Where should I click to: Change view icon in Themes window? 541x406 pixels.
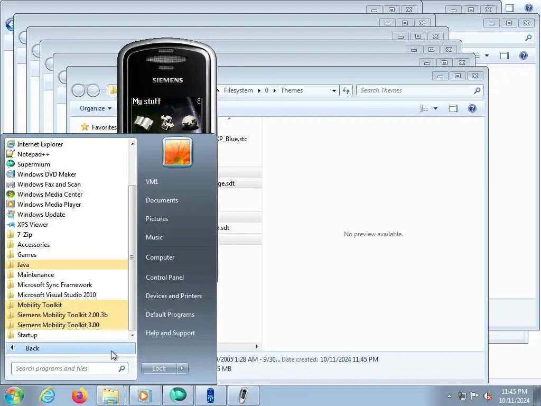(424, 108)
